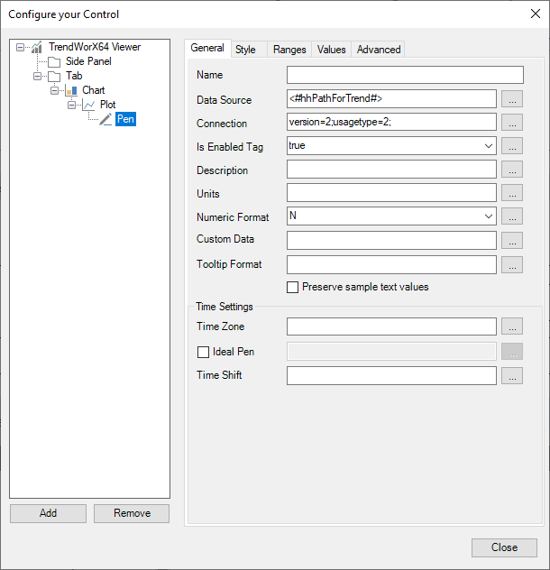This screenshot has width=550, height=570.
Task: Open the Numeric Format dropdown
Action: 488,216
